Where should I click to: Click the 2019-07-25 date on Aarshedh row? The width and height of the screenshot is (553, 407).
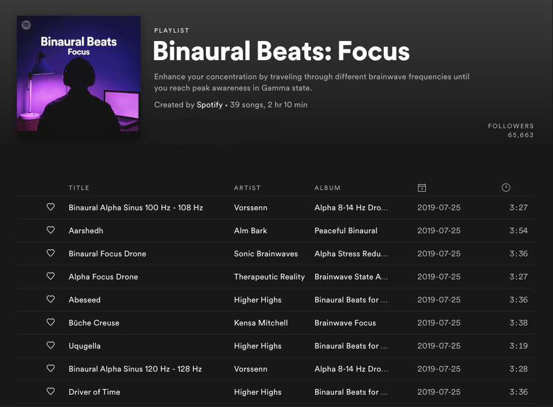point(439,230)
